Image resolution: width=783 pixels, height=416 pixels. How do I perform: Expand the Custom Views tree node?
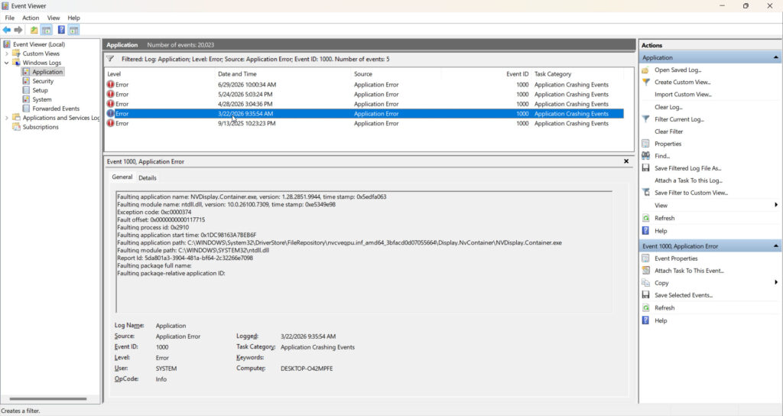[x=6, y=54]
